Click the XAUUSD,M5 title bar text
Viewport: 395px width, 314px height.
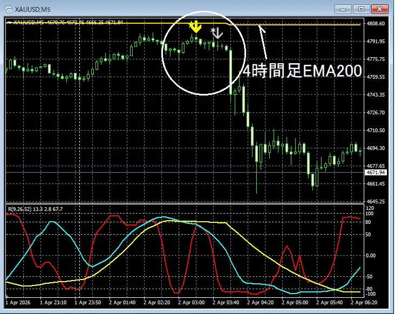[32, 10]
